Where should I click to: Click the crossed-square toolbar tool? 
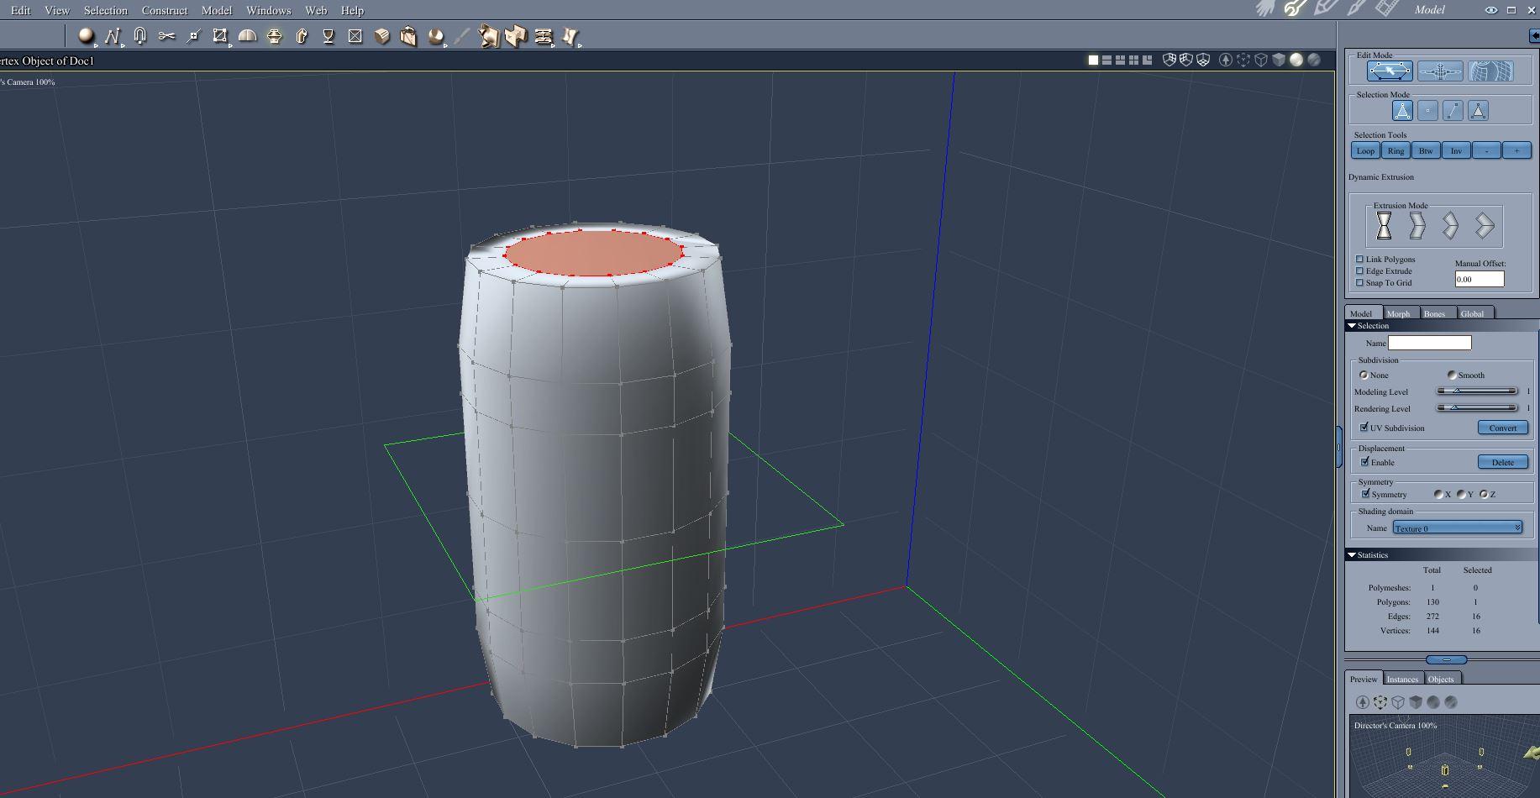(x=355, y=36)
